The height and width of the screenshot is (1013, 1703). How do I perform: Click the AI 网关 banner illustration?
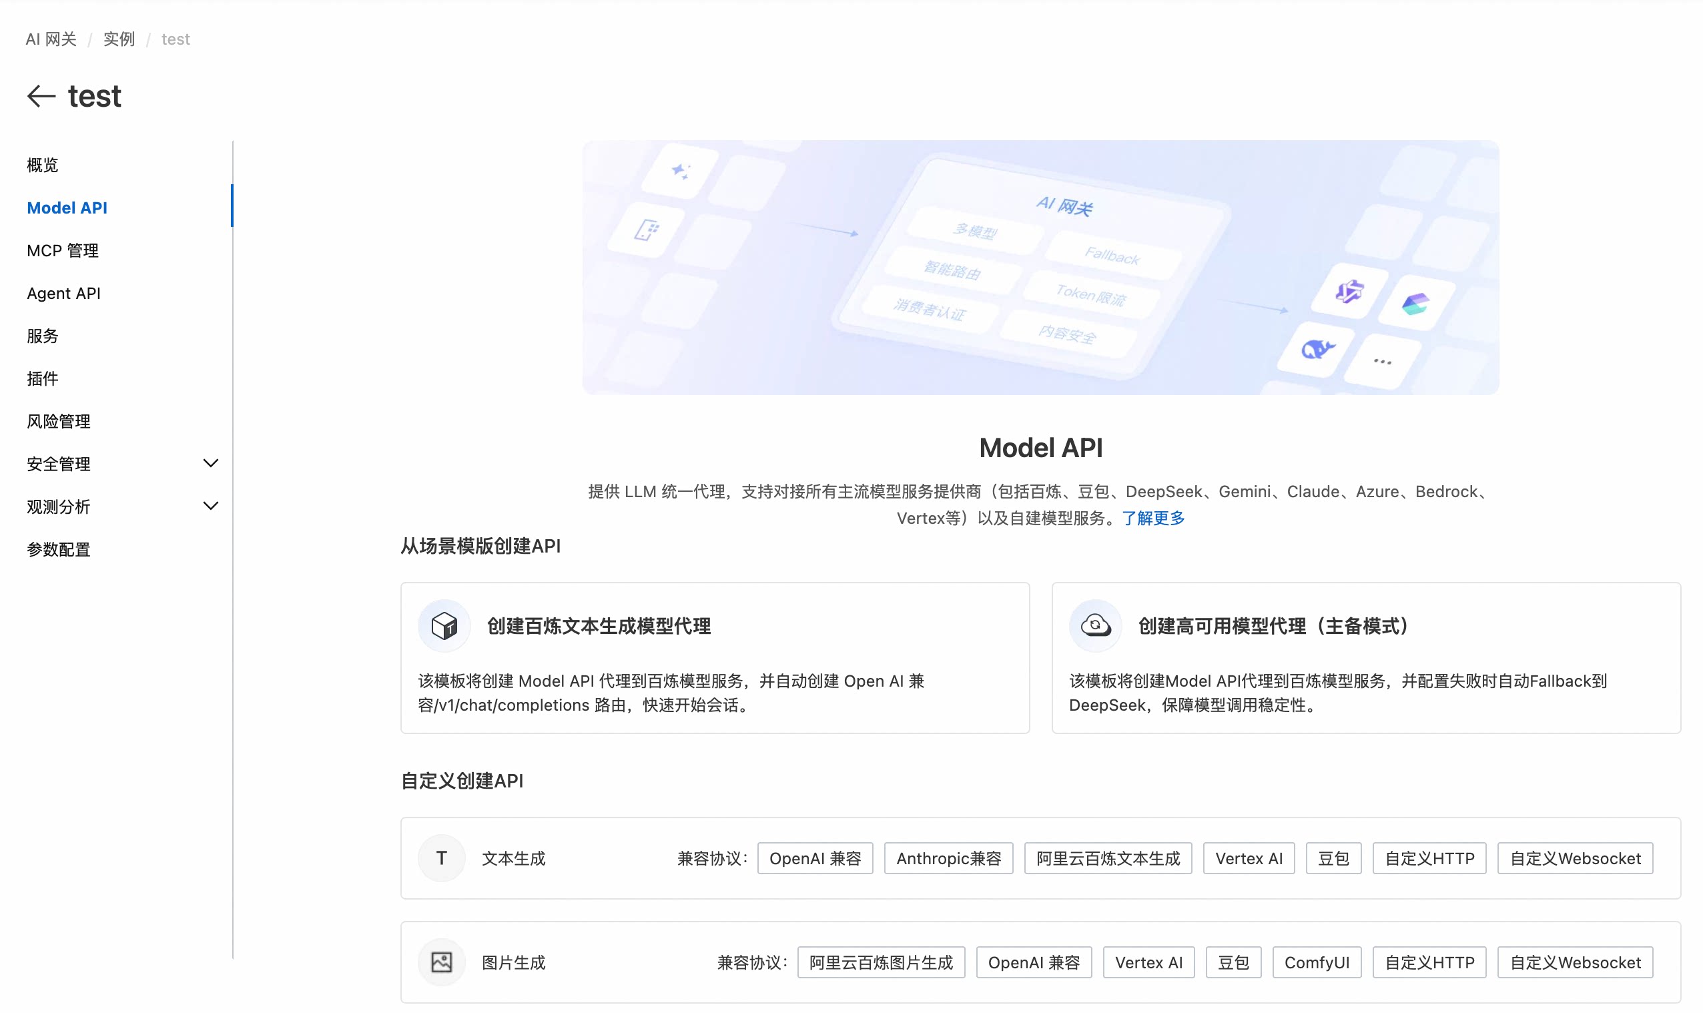1040,267
